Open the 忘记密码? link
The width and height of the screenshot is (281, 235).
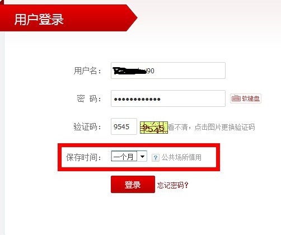(172, 185)
